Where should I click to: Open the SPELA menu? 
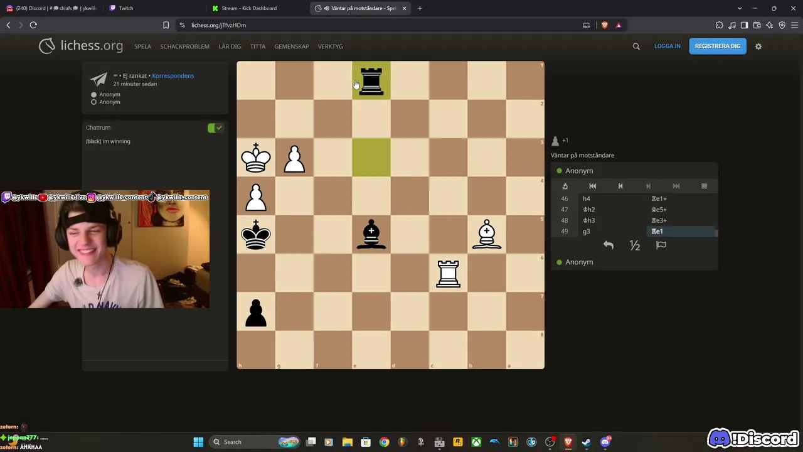[x=142, y=46]
